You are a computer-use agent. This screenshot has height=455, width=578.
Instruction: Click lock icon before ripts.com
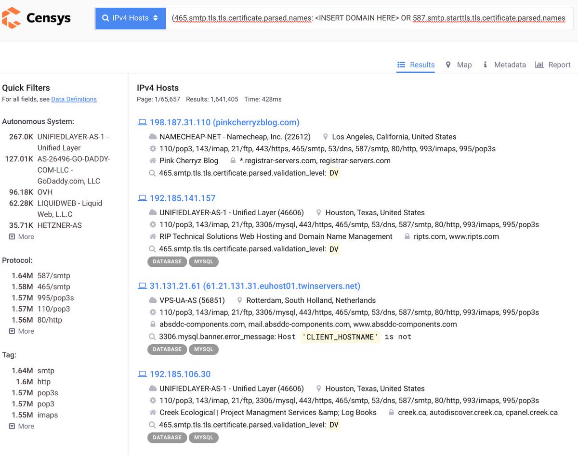(x=407, y=236)
